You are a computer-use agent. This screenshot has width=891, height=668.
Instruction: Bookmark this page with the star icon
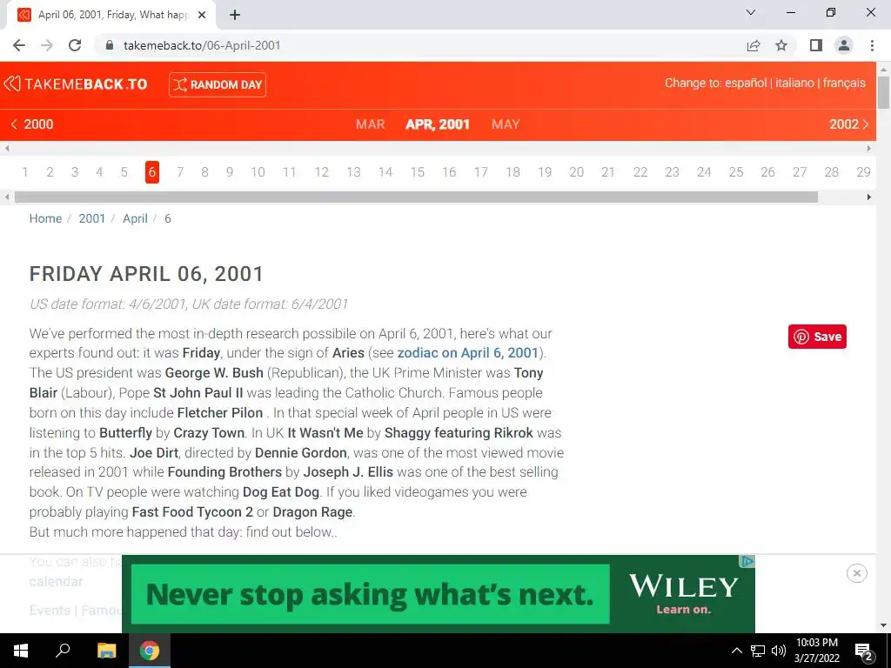[781, 45]
